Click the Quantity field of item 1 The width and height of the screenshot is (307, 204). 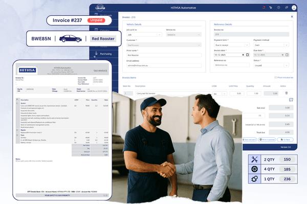click(254, 93)
